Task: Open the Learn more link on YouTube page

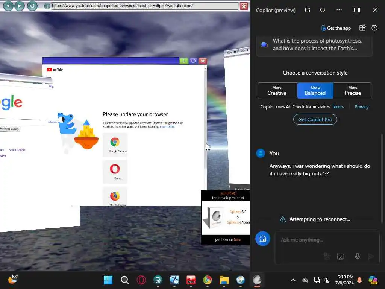Action: coord(167,127)
